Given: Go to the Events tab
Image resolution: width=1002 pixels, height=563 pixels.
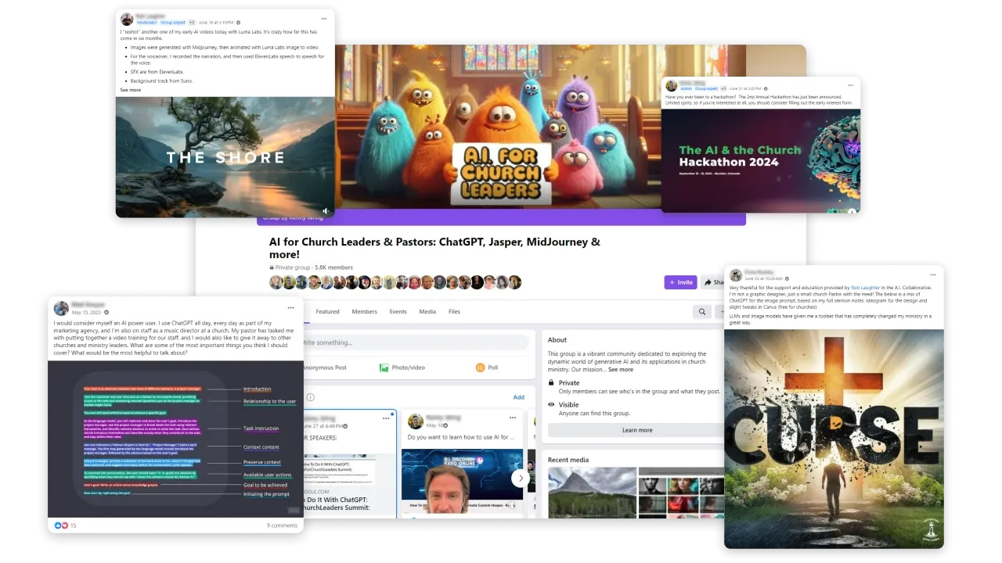Looking at the screenshot, I should [398, 311].
